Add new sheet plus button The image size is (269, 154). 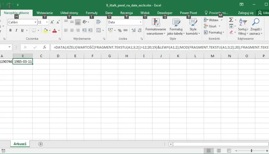(40, 144)
